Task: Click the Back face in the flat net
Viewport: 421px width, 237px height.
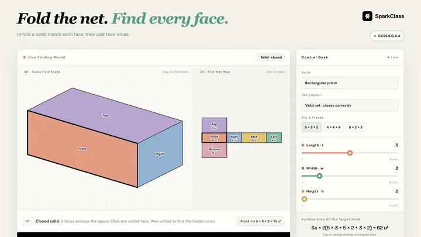Action: (254, 138)
